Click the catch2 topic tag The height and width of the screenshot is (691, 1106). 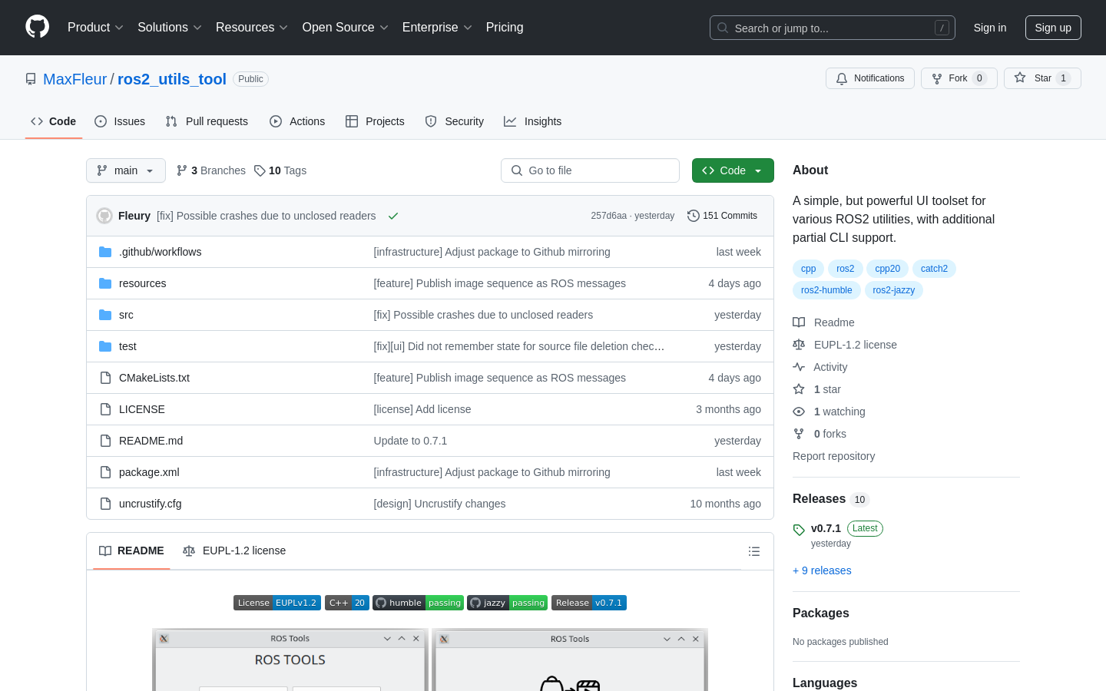pos(934,269)
